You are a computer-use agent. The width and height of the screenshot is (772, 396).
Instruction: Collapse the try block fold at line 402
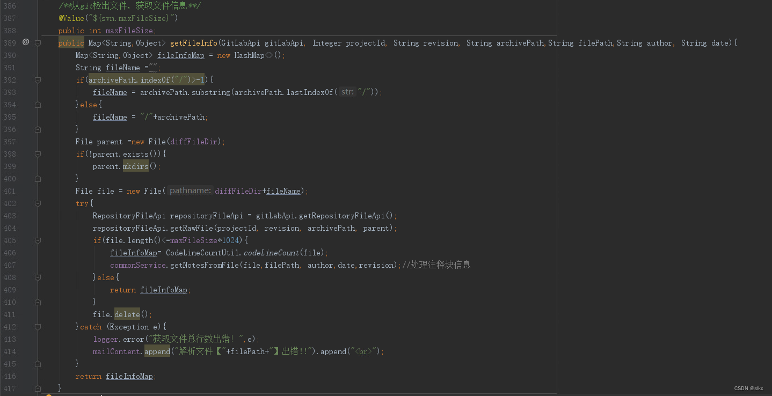pos(38,203)
